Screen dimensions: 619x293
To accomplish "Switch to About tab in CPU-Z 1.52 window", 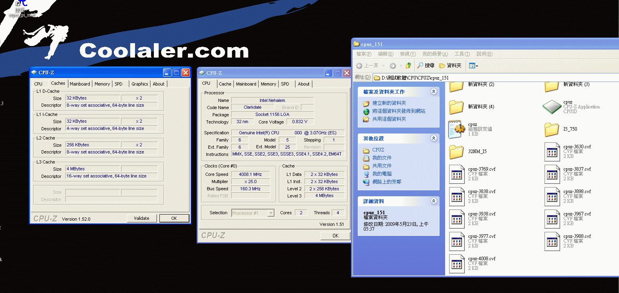I will pyautogui.click(x=159, y=84).
